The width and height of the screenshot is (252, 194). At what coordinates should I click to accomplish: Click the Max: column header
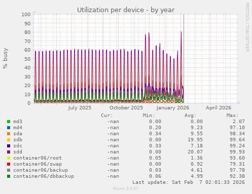(232, 115)
